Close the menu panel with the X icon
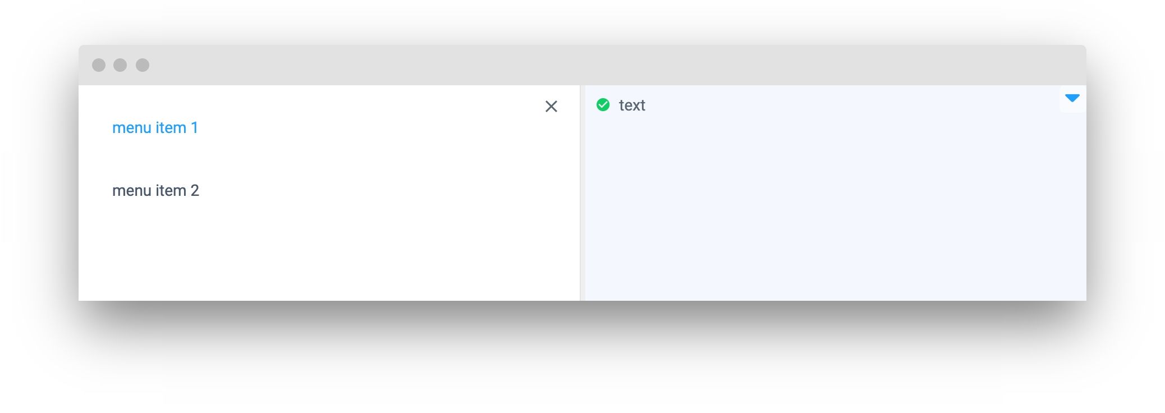Viewport: 1165px width, 413px height. point(551,106)
